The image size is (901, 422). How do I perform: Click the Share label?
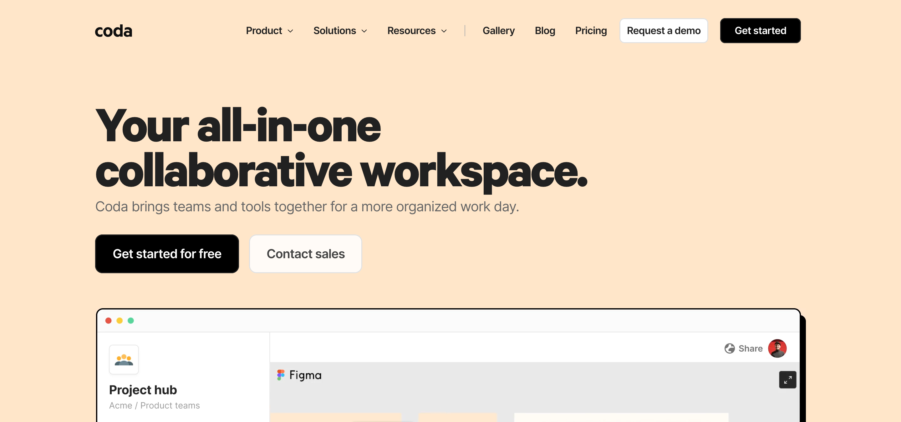point(750,348)
